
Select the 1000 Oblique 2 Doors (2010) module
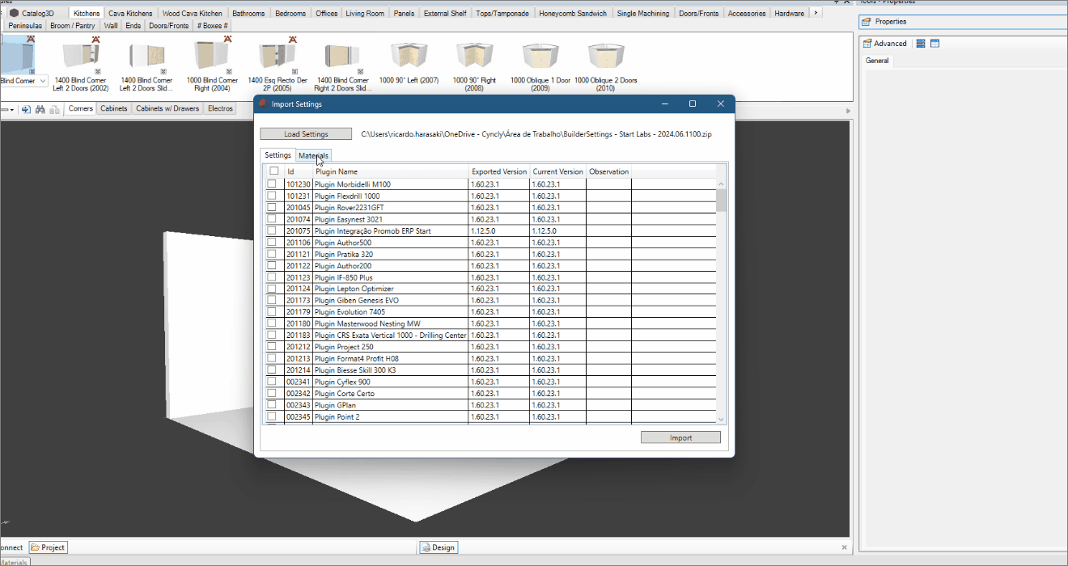click(605, 55)
